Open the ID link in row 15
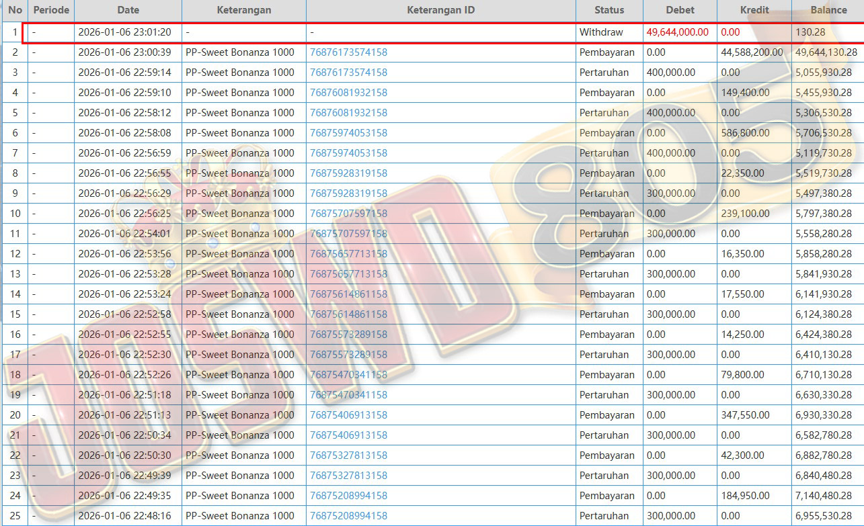This screenshot has height=526, width=864. click(x=348, y=314)
